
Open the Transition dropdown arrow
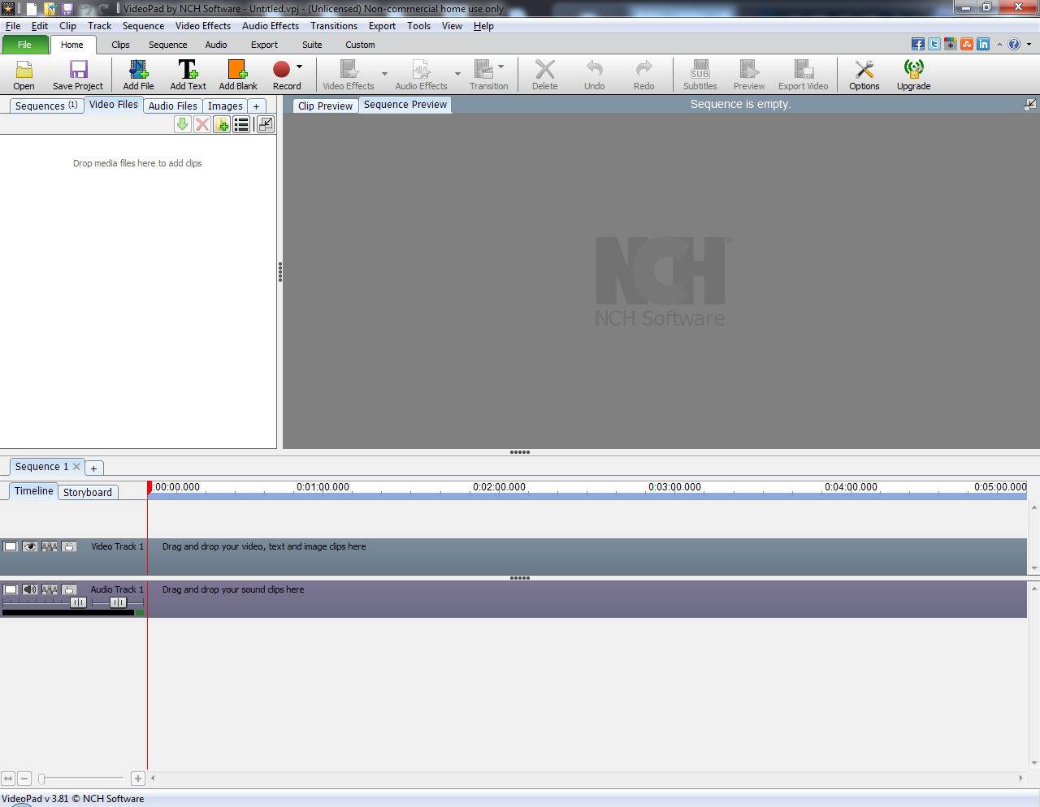(x=500, y=67)
